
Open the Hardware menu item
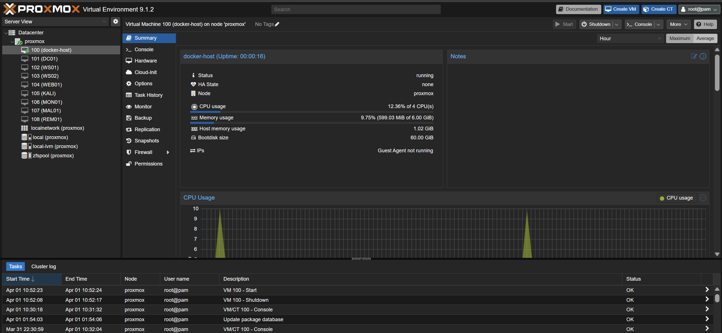146,61
